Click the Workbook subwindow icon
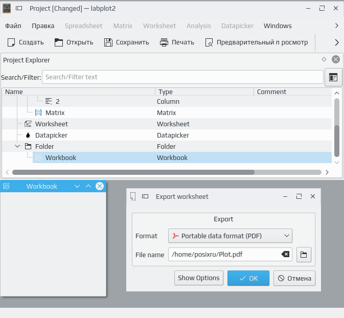344x318 pixels. pyautogui.click(x=6, y=186)
